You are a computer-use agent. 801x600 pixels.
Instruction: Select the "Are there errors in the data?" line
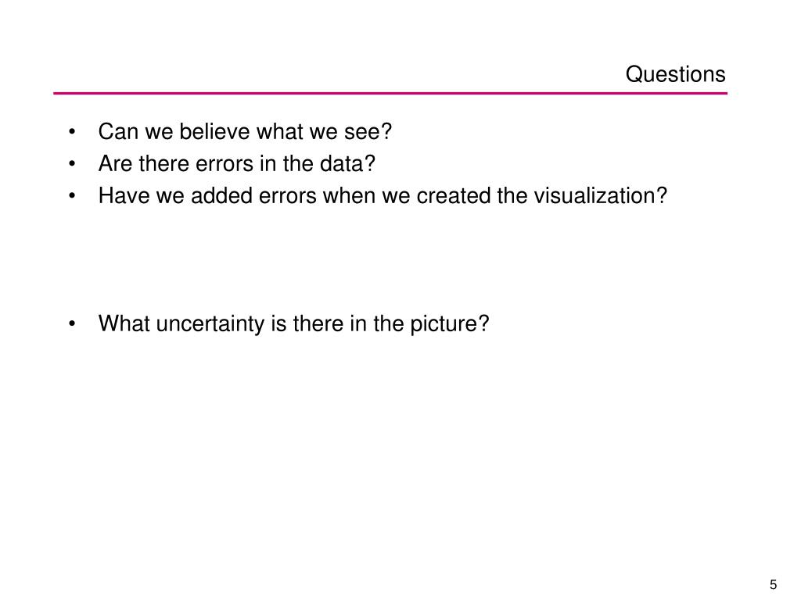[237, 164]
